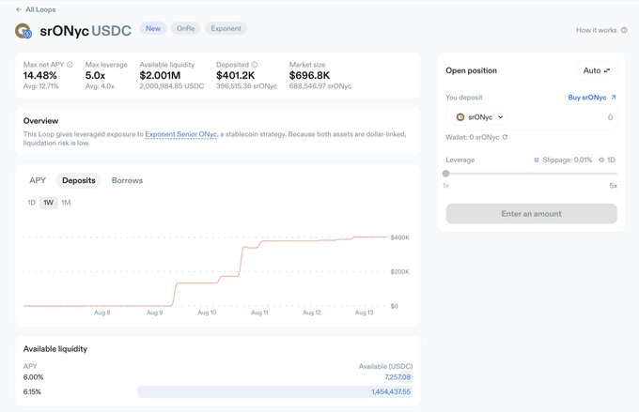Expand the srONyc token chevron
This screenshot has height=412, width=639.
click(x=501, y=117)
